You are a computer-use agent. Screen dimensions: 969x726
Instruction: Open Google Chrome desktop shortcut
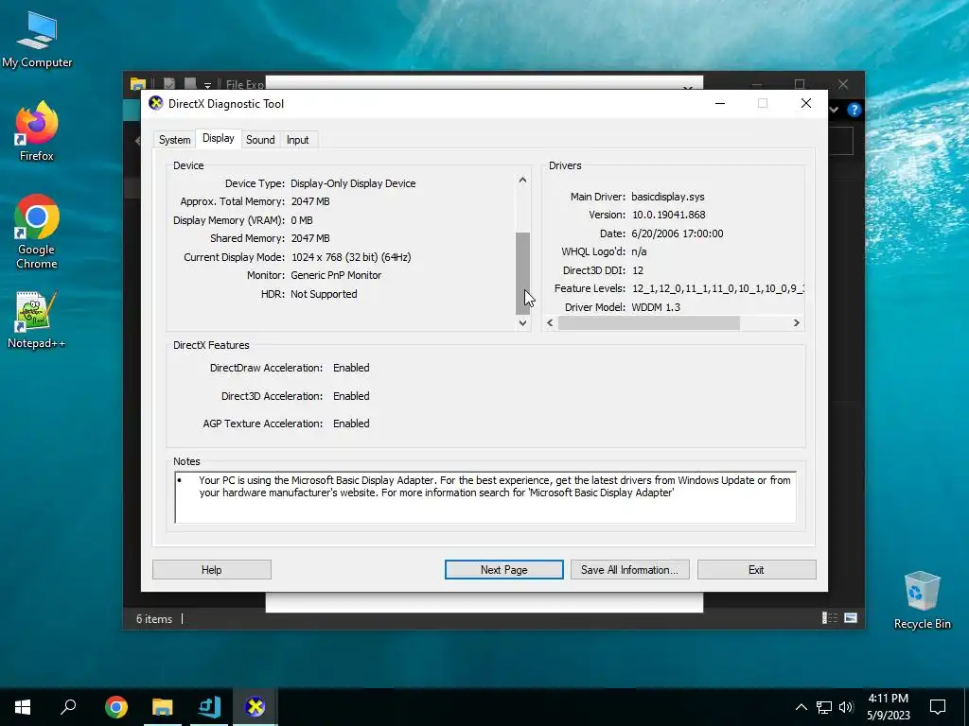click(x=37, y=232)
